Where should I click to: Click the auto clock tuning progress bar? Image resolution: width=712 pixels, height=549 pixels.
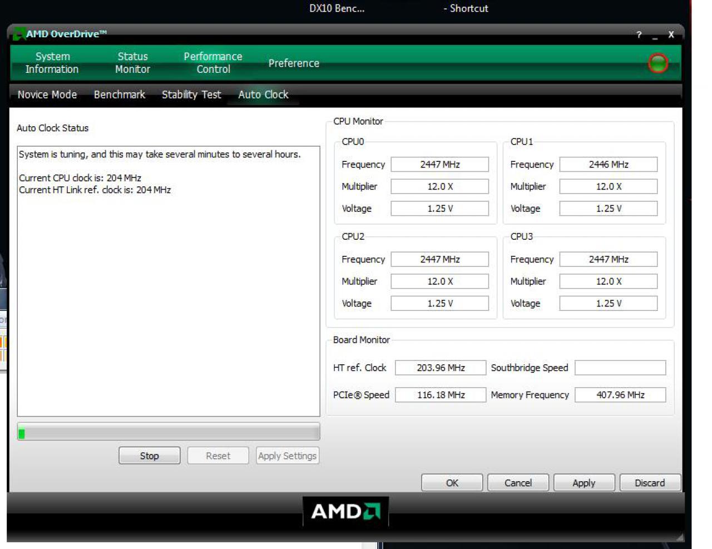(x=169, y=432)
